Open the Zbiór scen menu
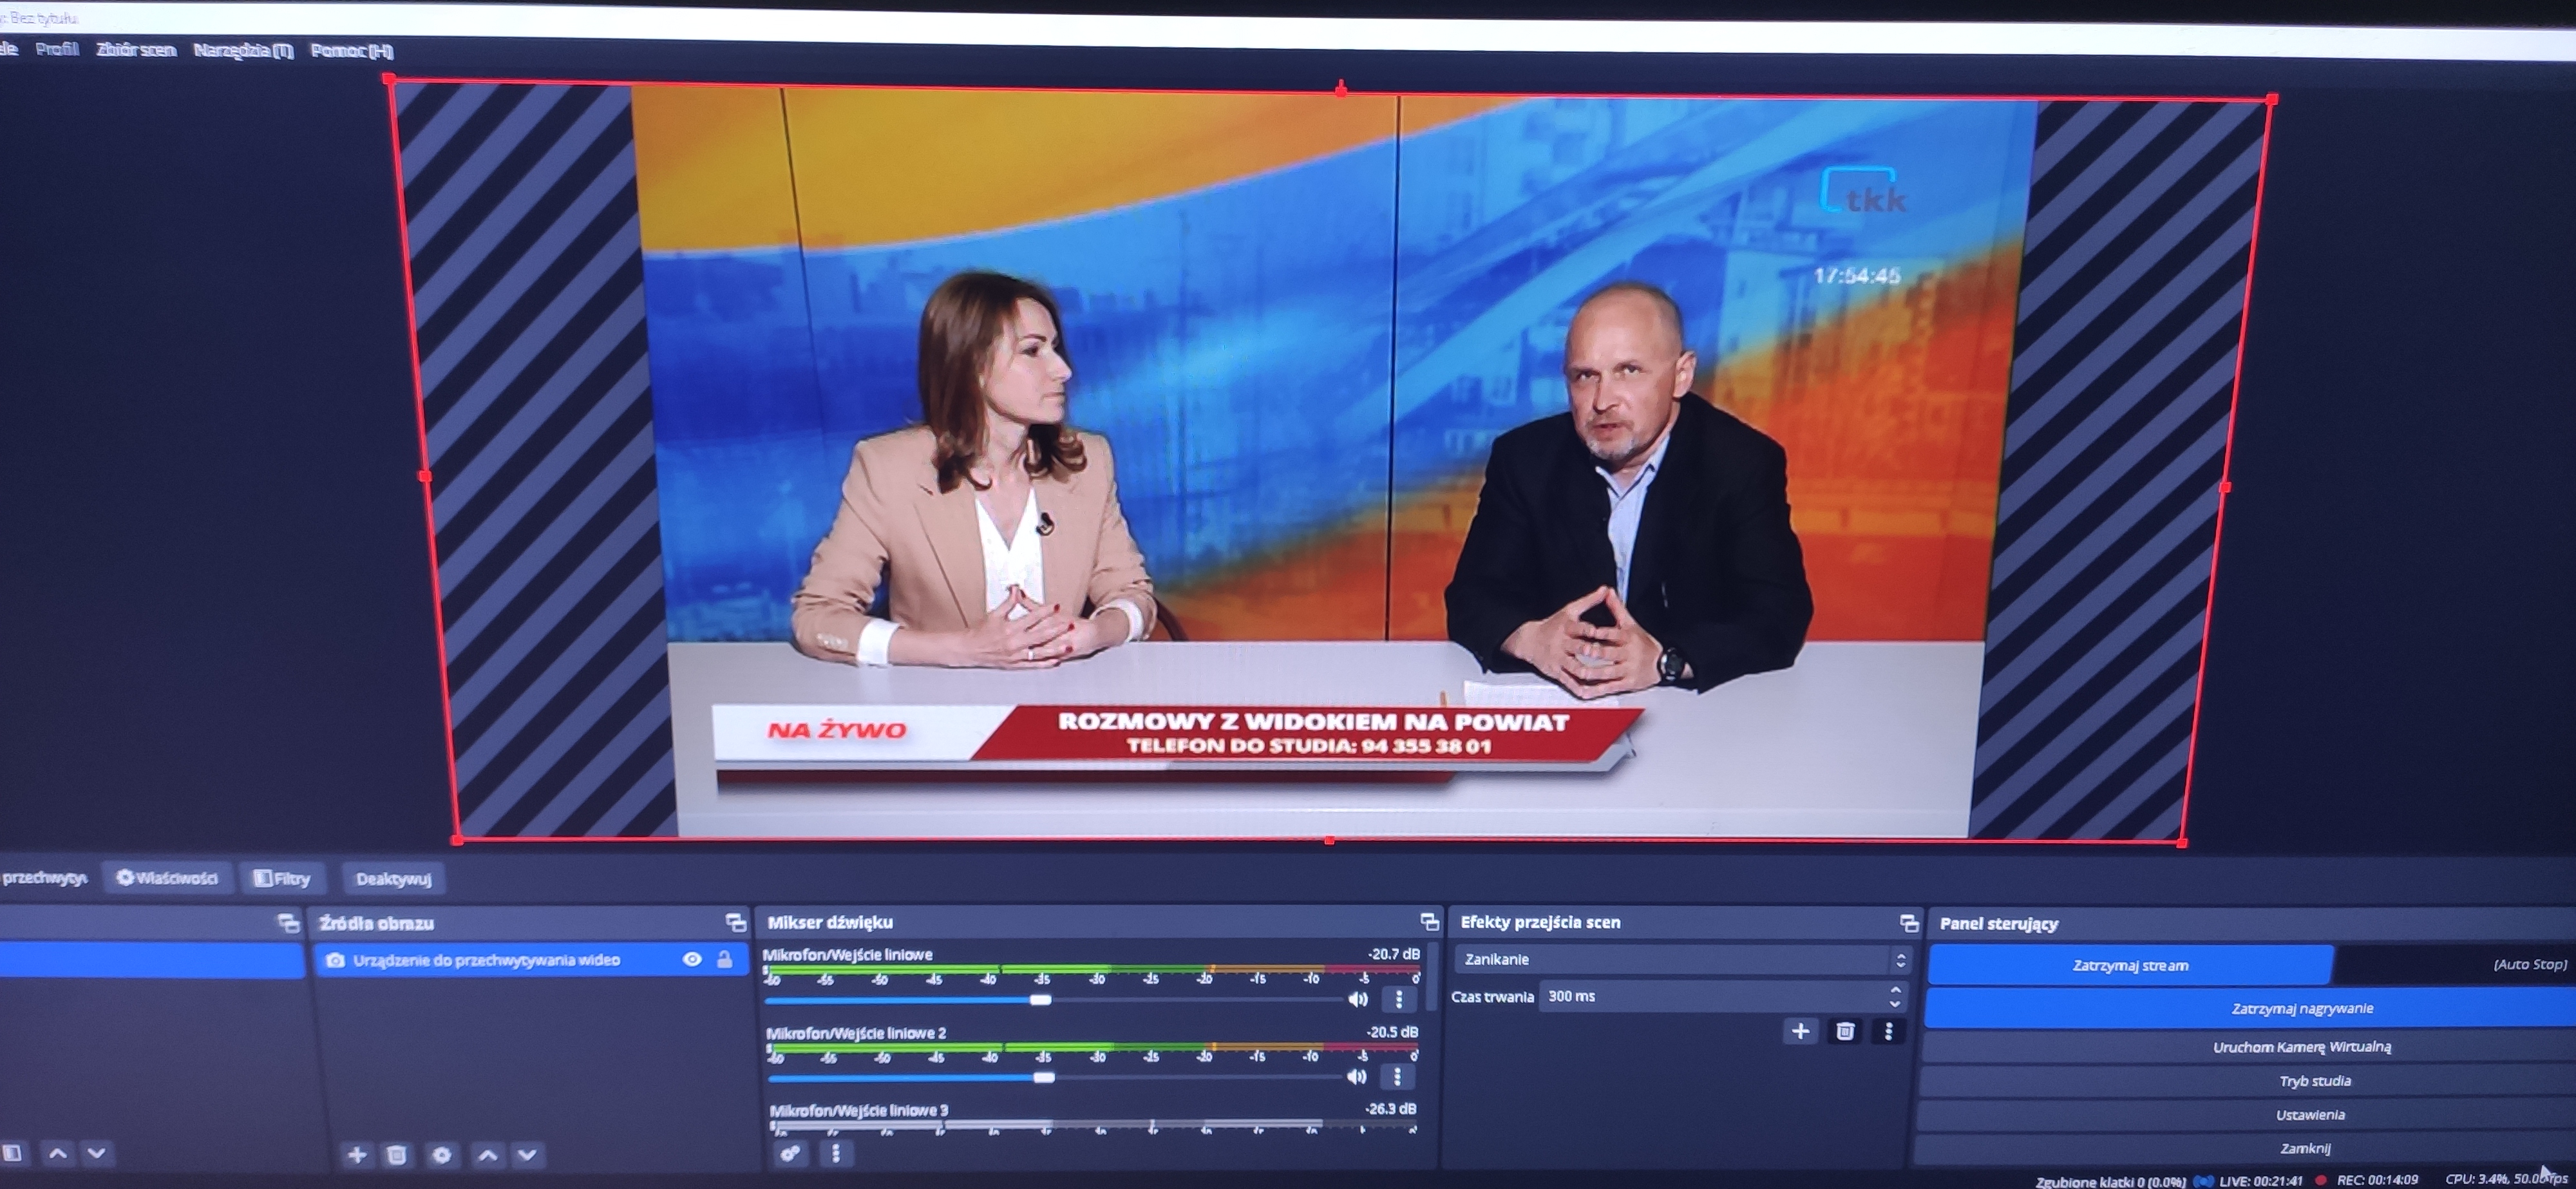 coord(136,50)
